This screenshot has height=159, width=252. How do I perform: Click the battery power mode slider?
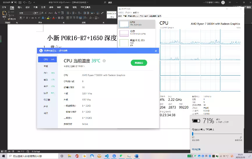(x=217, y=134)
